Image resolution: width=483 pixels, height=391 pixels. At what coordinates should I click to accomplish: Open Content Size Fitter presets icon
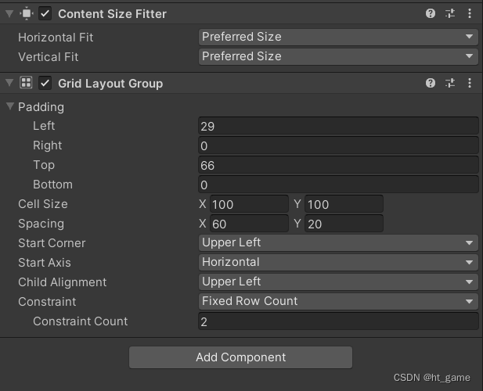point(450,13)
